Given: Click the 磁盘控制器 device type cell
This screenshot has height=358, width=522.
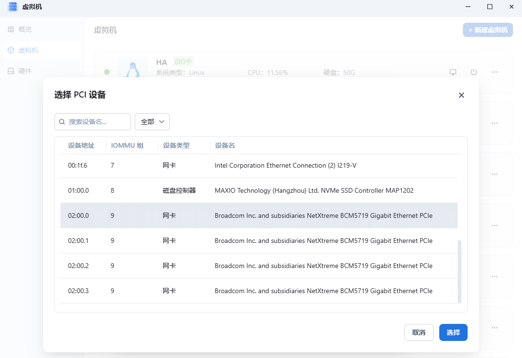Looking at the screenshot, I should click(179, 191).
